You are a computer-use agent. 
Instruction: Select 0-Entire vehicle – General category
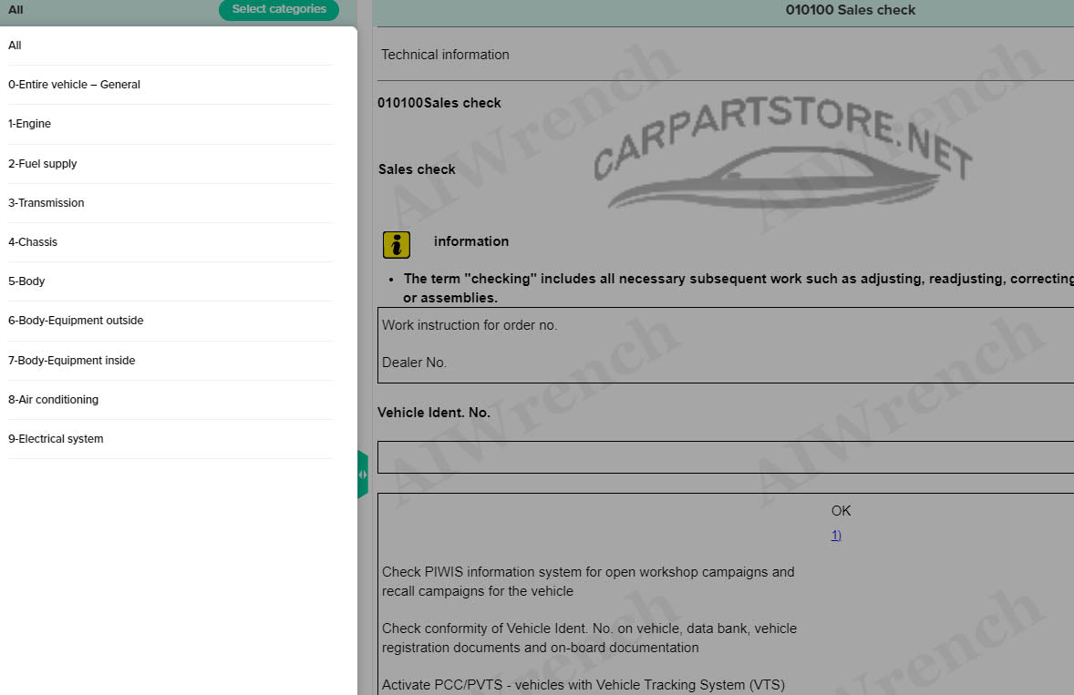[x=74, y=85]
